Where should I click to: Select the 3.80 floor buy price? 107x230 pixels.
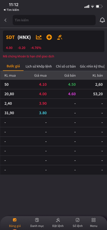(x=43, y=113)
